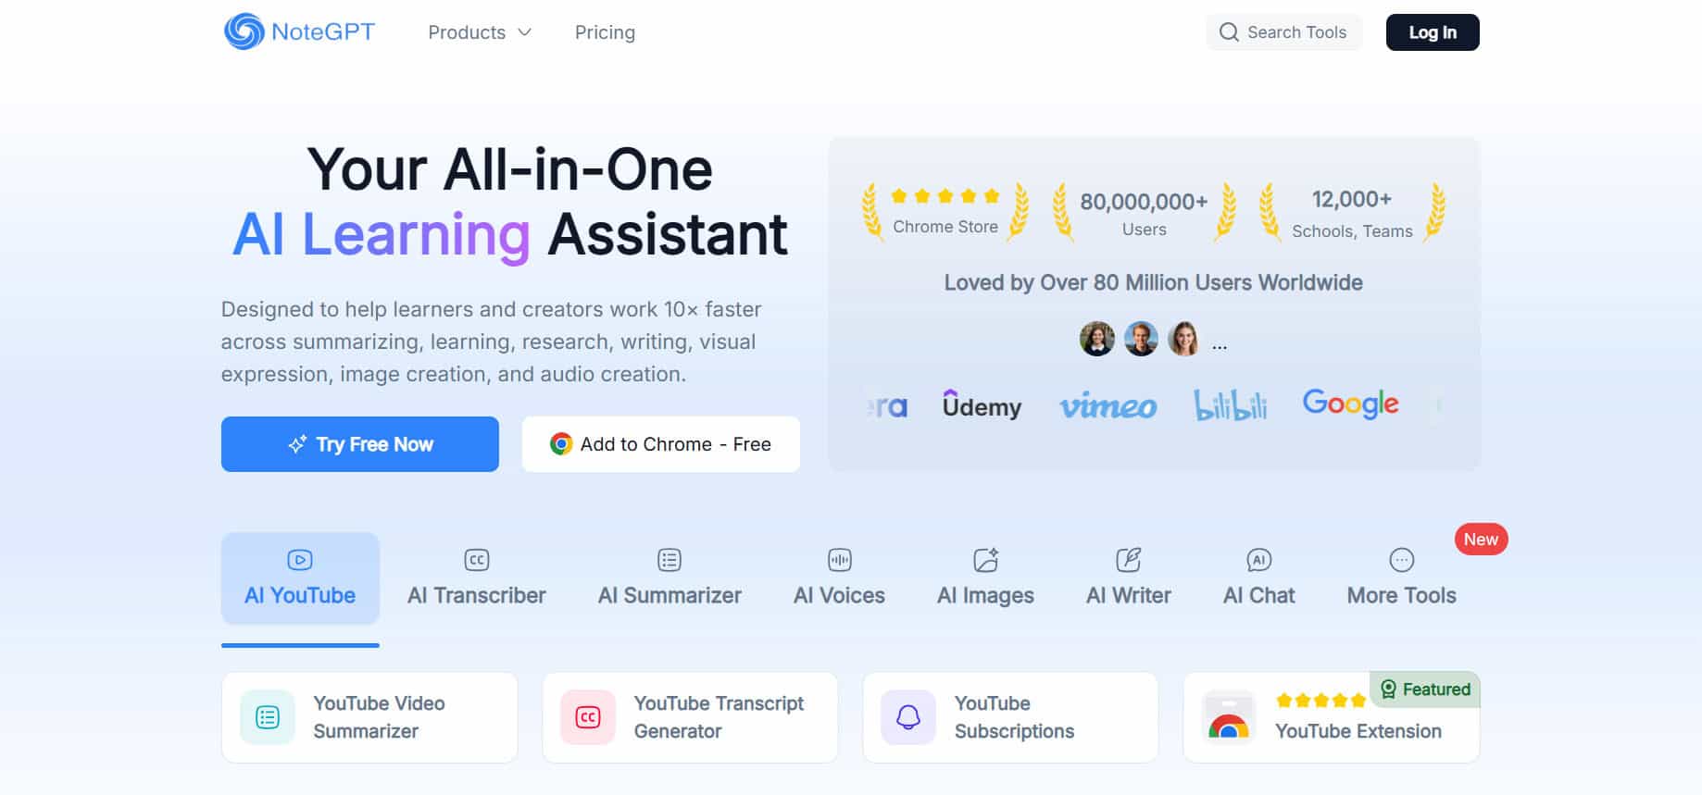
Task: Switch to the AI Transcriber tab
Action: (x=476, y=578)
